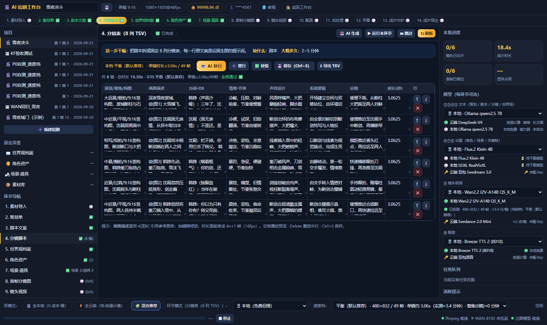
Task: Select 本地 SDXL RealVisXL image model
Action: pos(446,165)
